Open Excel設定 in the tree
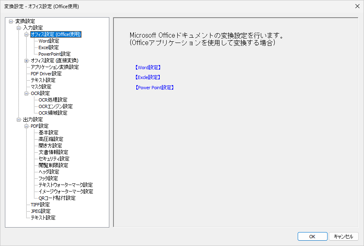The height and width of the screenshot is (246, 364). [48, 47]
